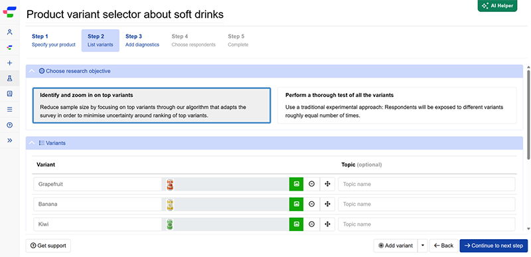Expand sidebar with double chevron icon
Viewport: 531px width, 257px height.
point(9,140)
